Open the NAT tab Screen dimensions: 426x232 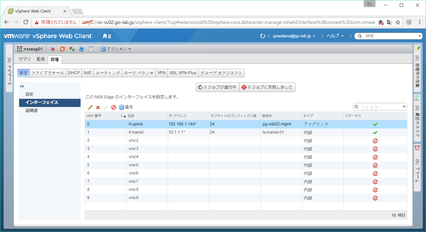point(88,73)
